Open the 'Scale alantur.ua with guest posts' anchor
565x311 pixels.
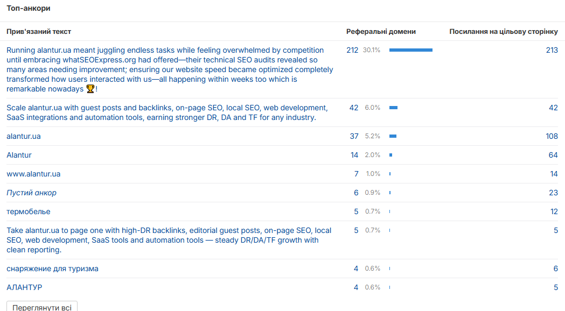167,112
